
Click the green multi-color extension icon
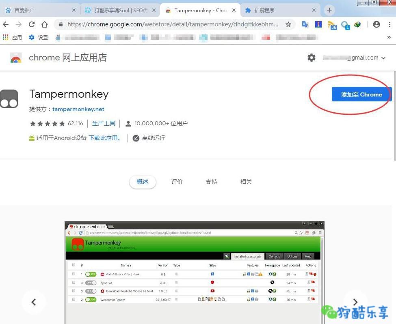point(357,24)
